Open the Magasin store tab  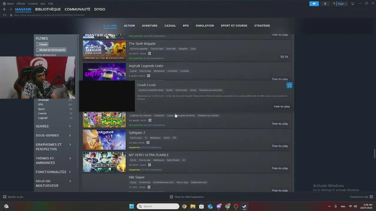pos(23,9)
